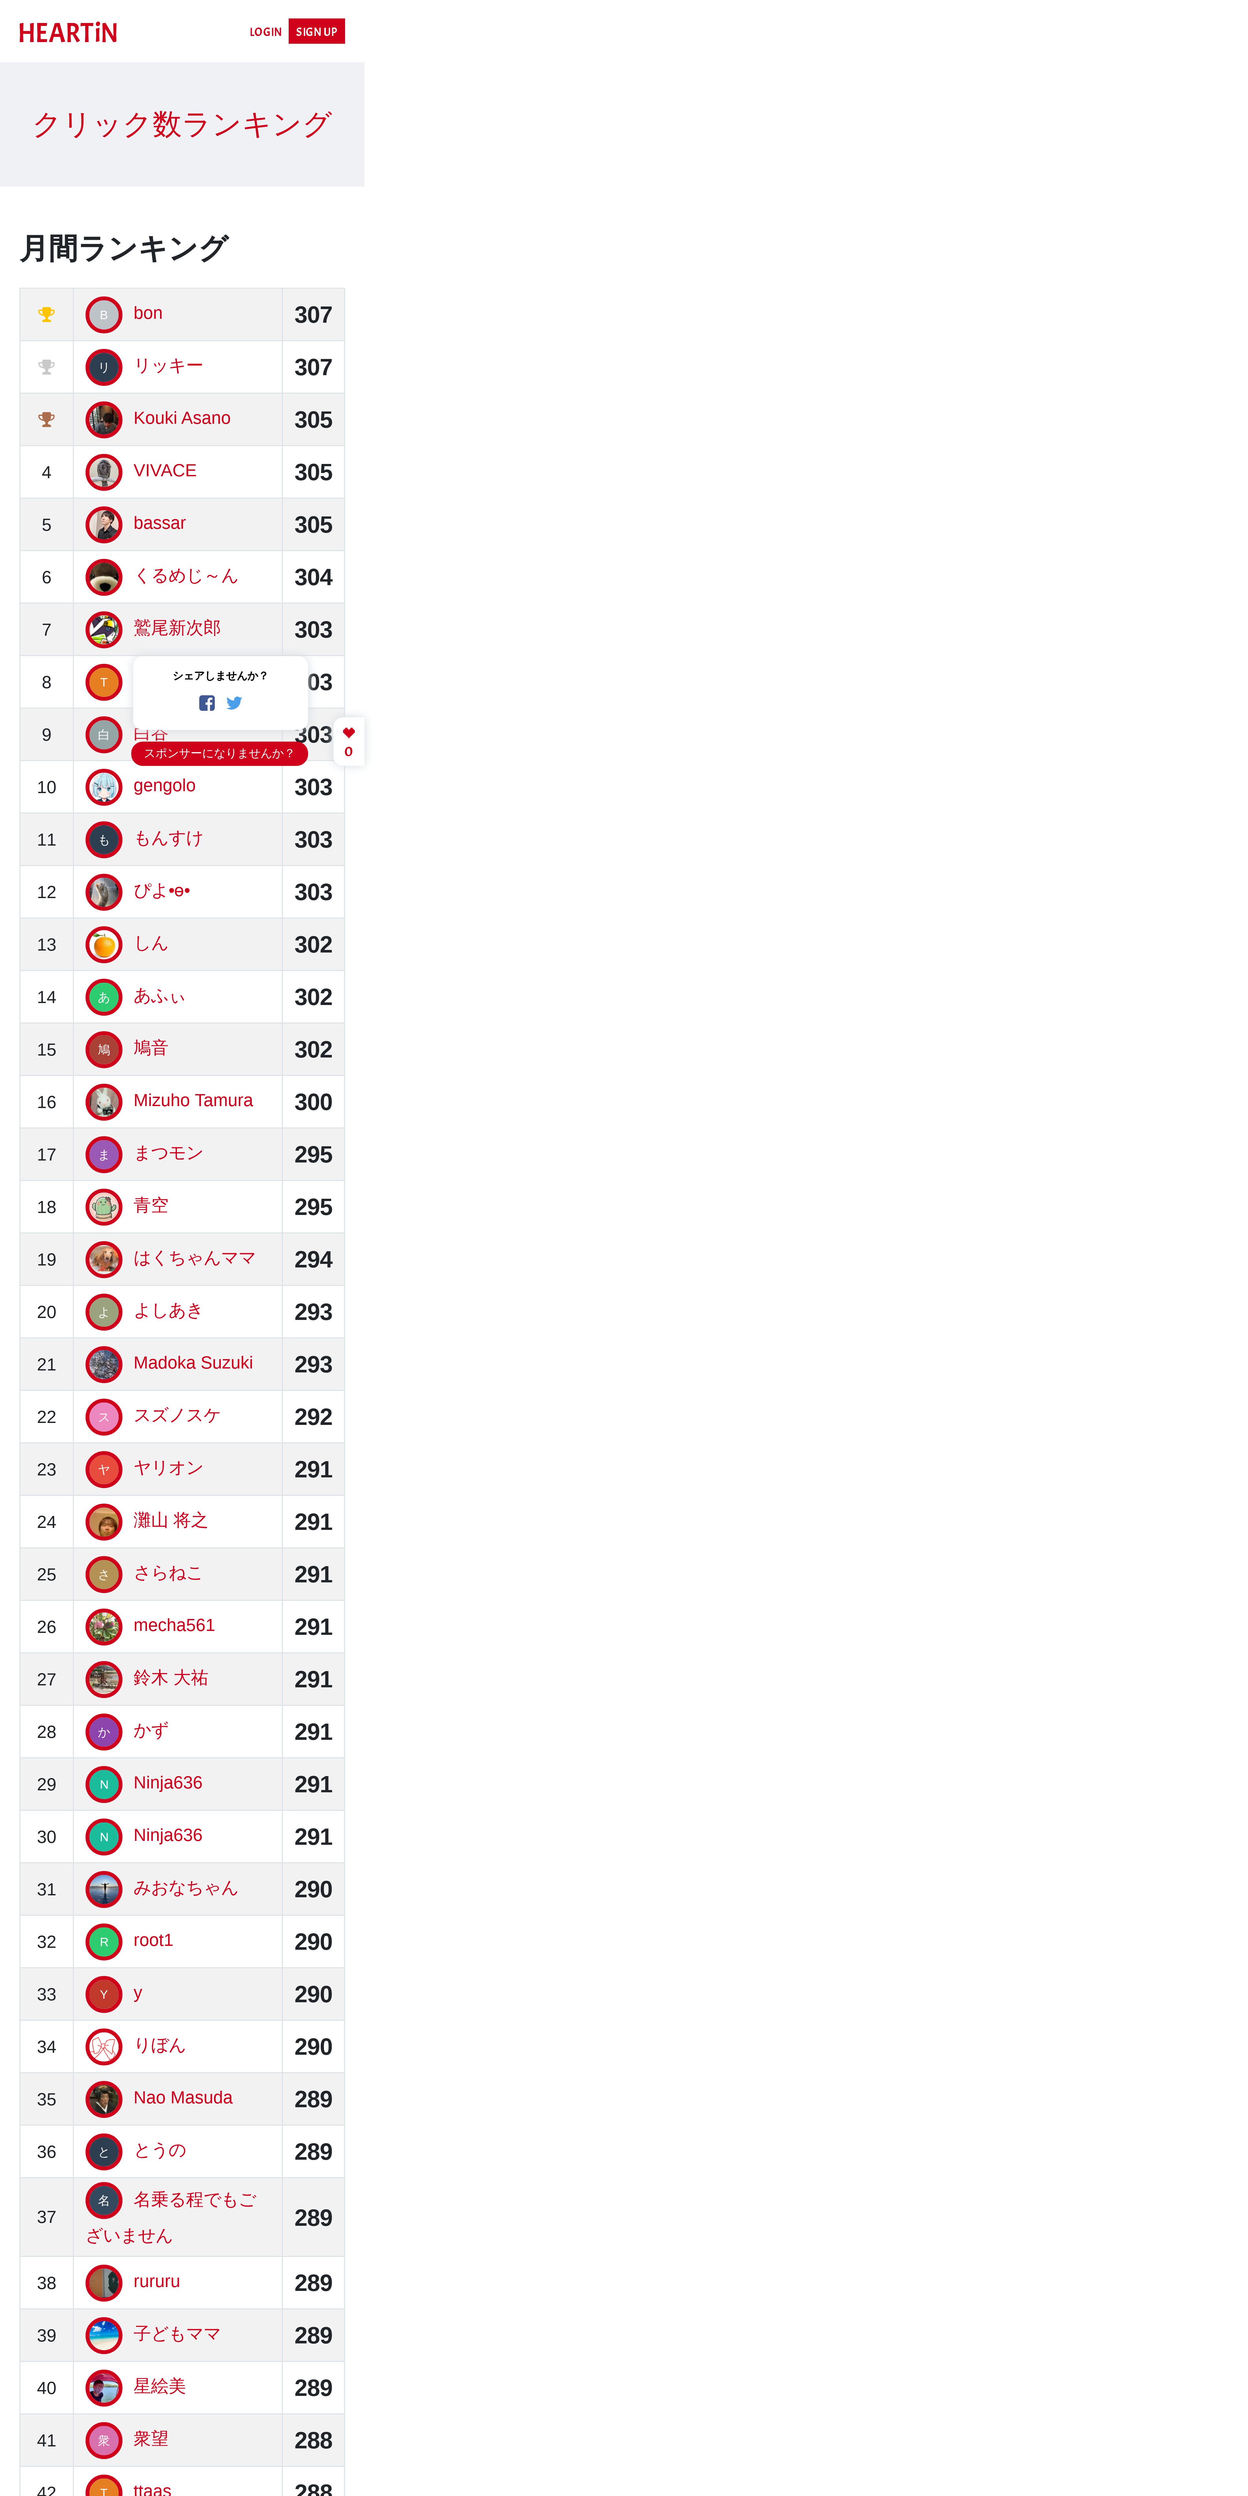Viewport: 1248px width, 2496px height.
Task: Click gengolo's avatar image
Action: tap(104, 787)
